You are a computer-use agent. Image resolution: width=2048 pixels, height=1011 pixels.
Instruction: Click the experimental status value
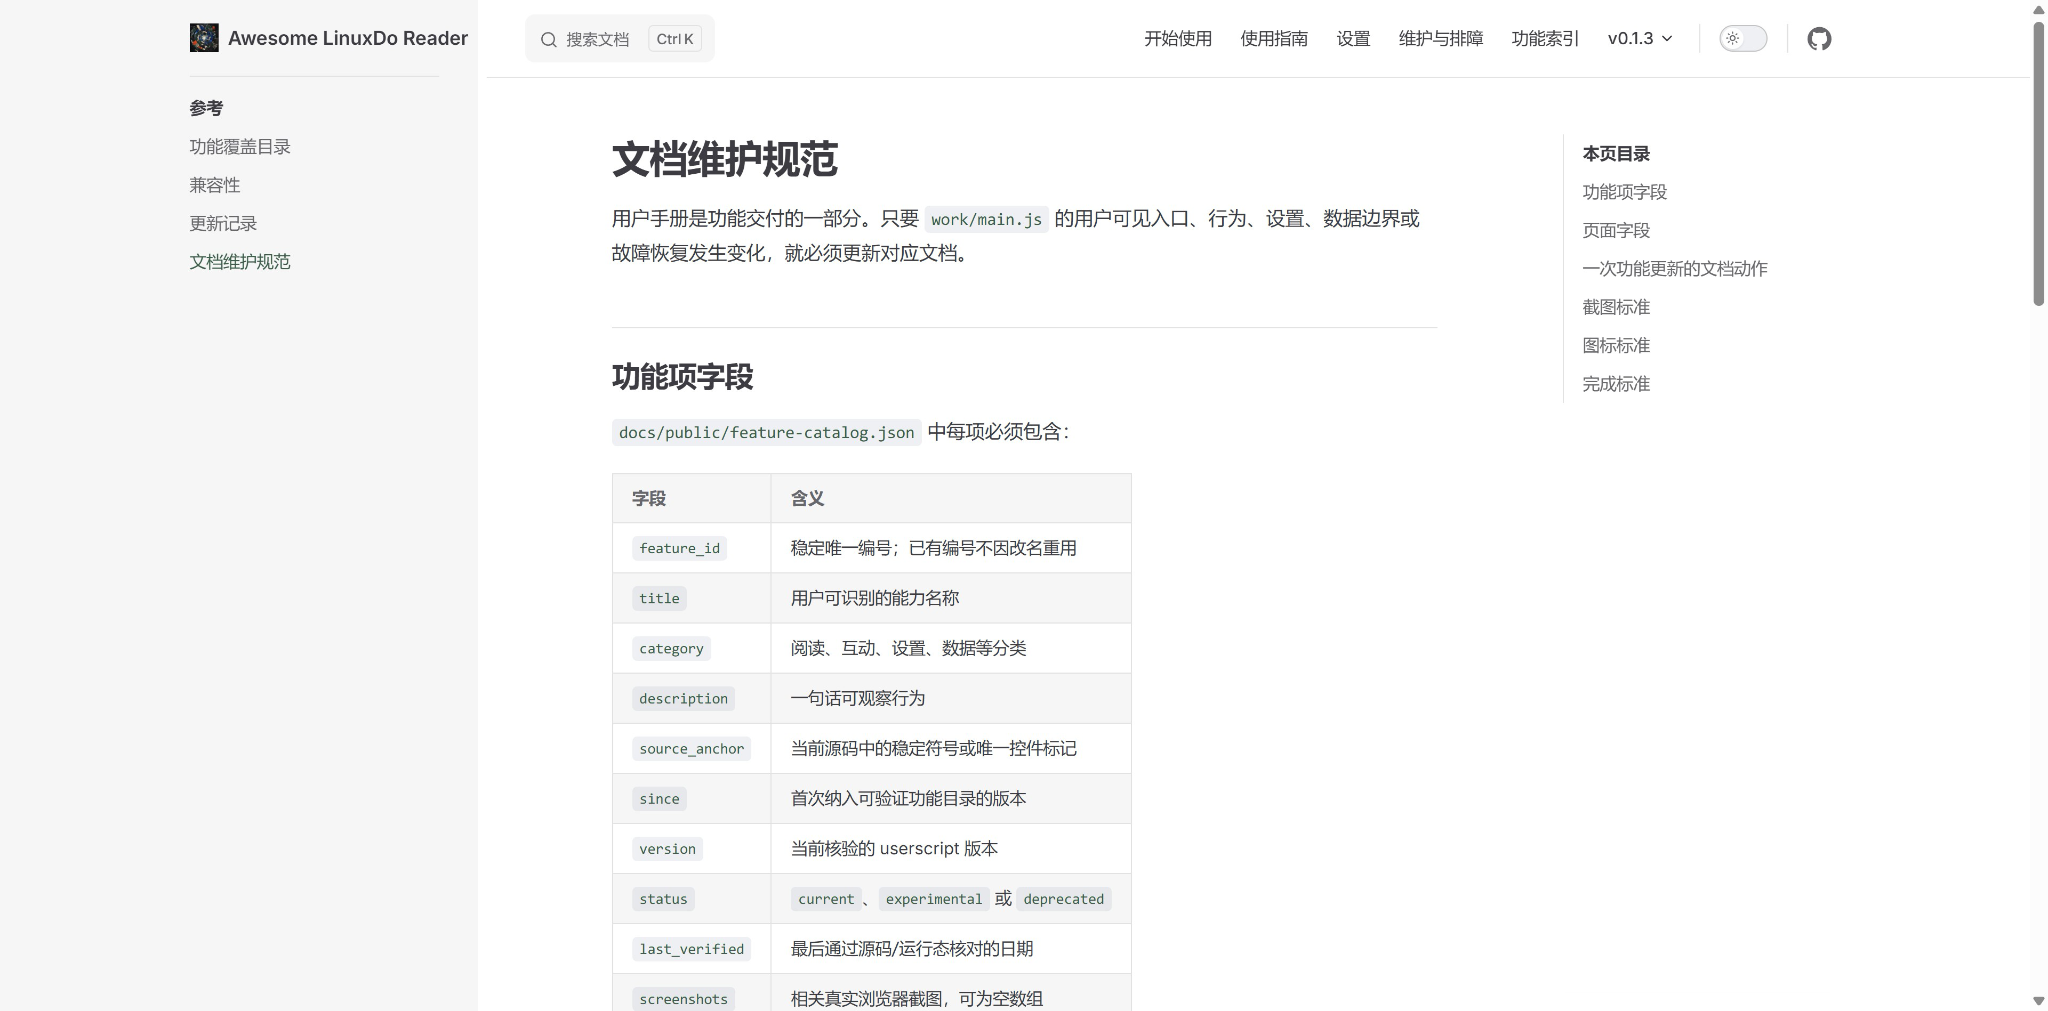[934, 899]
